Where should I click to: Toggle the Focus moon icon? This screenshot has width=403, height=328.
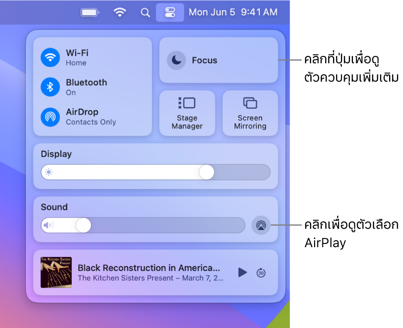[x=176, y=60]
